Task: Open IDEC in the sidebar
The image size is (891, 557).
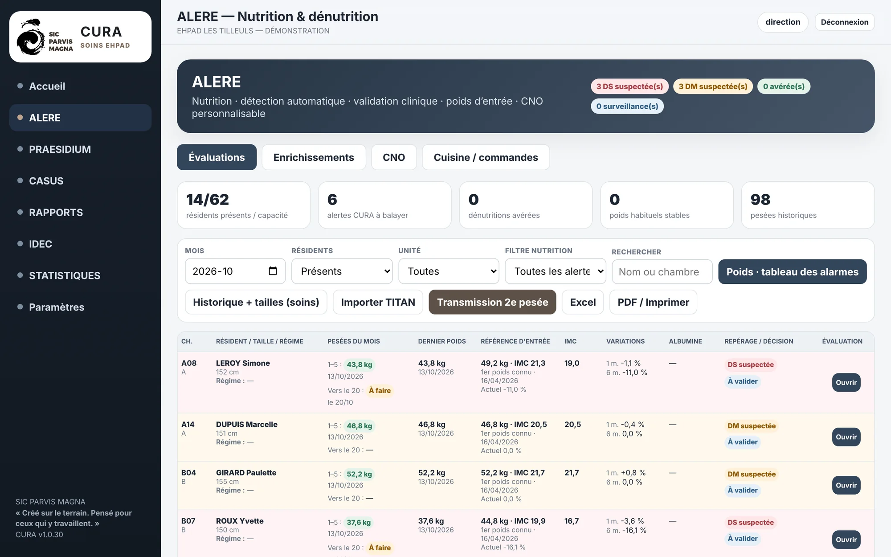Action: pyautogui.click(x=80, y=244)
